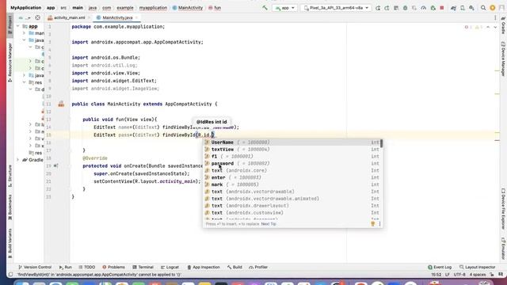
Task: Open the Project side panel tab
Action: click(x=10, y=26)
